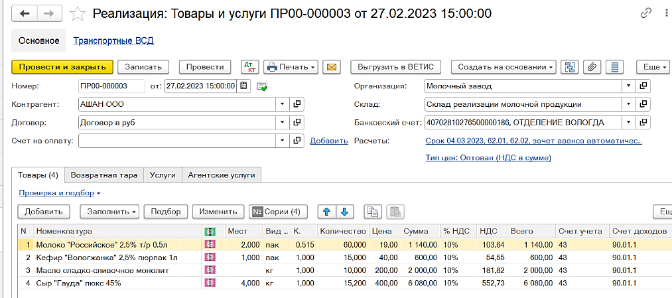Screen dimensions: 672x298
Task: Select the Основное section
Action: pyautogui.click(x=38, y=41)
